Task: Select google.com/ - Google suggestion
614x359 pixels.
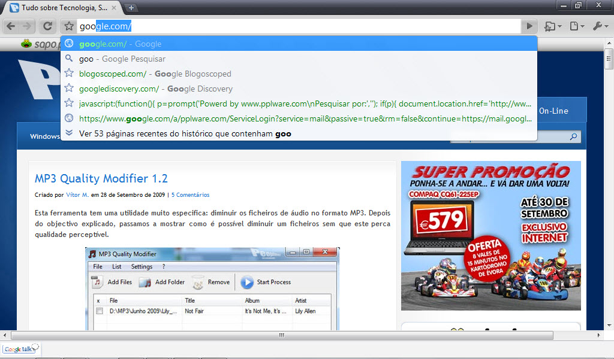Action: [299, 44]
